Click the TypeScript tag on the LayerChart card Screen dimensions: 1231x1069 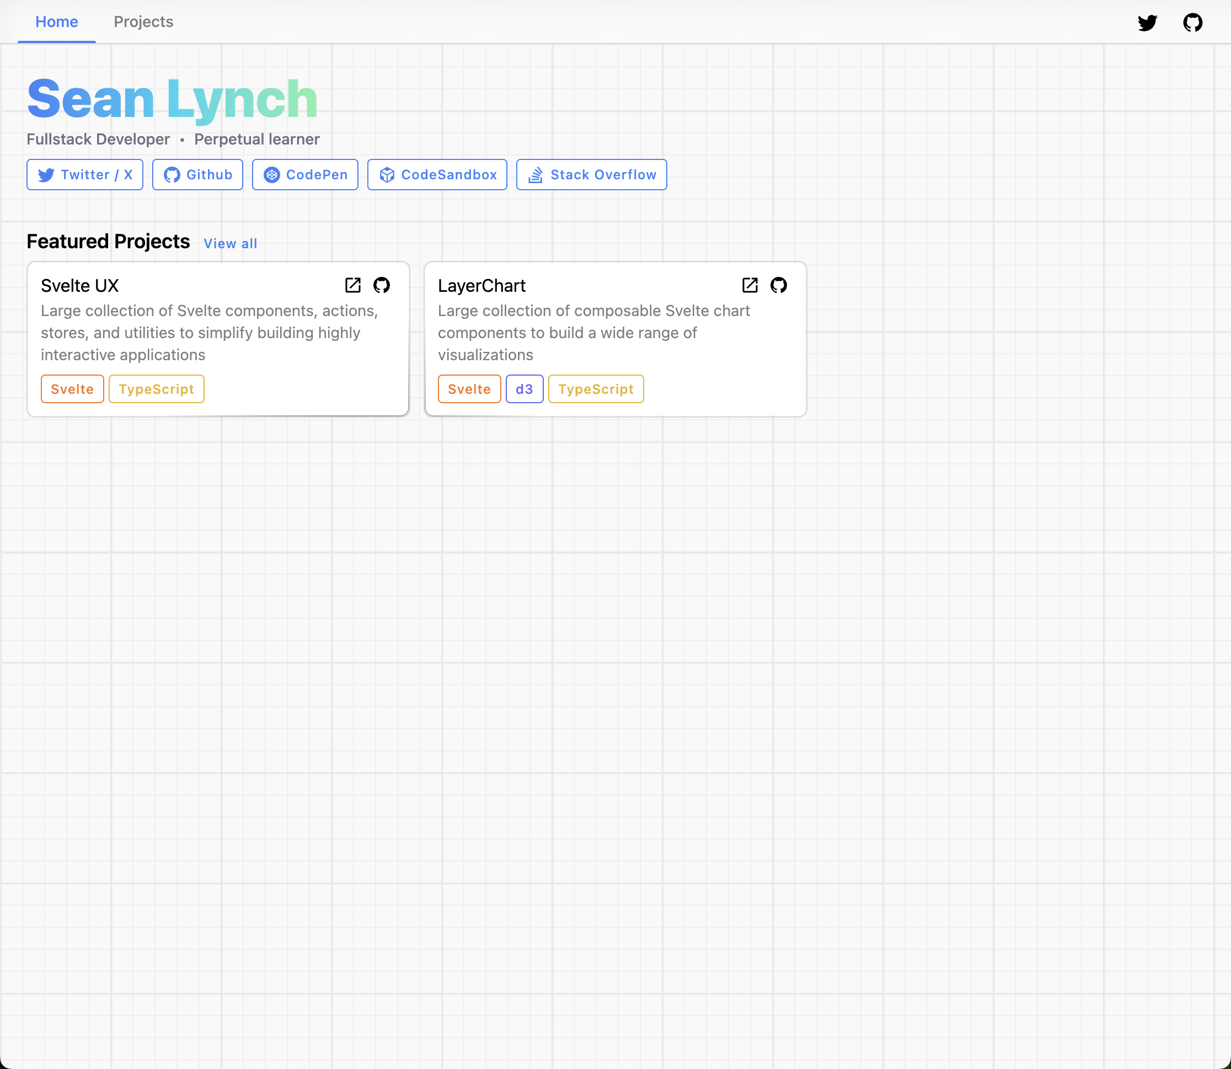click(596, 388)
